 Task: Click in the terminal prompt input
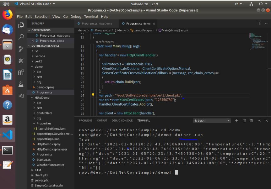[176, 172]
